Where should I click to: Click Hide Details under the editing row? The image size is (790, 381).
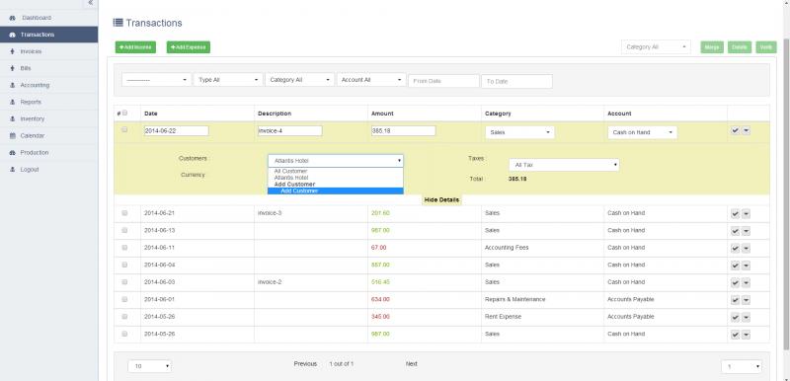click(x=441, y=199)
